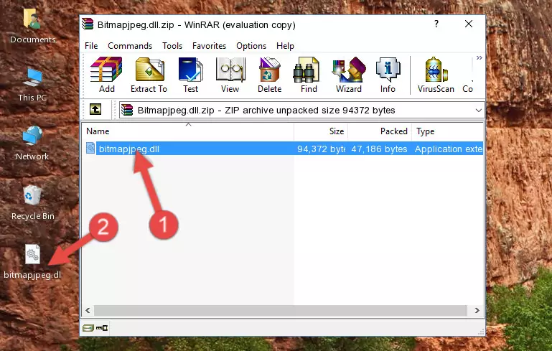Sort by the Packed column header
This screenshot has height=351, width=552.
tap(380, 131)
